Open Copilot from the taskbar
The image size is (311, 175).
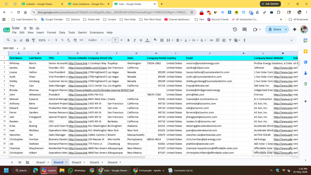tap(49, 170)
